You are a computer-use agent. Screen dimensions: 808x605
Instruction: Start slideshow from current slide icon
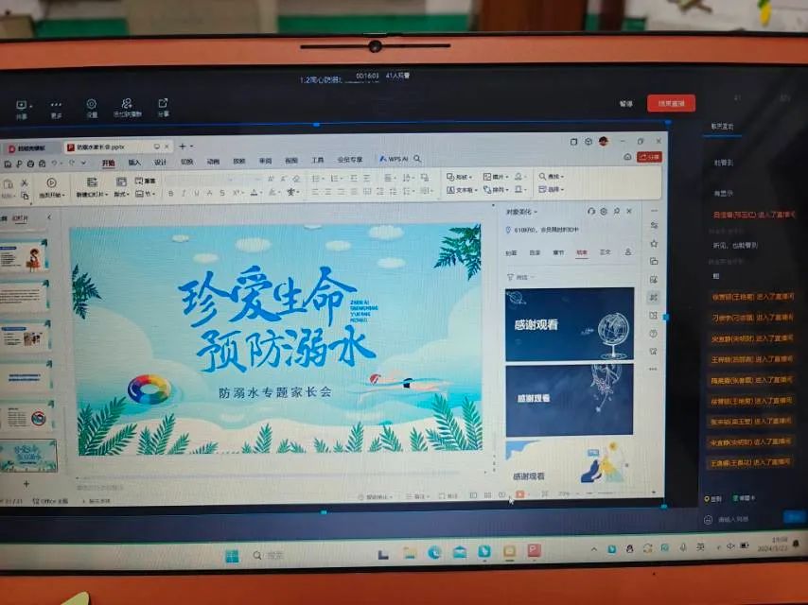tap(51, 182)
